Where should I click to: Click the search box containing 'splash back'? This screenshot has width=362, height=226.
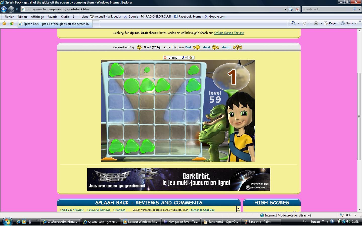point(327,9)
